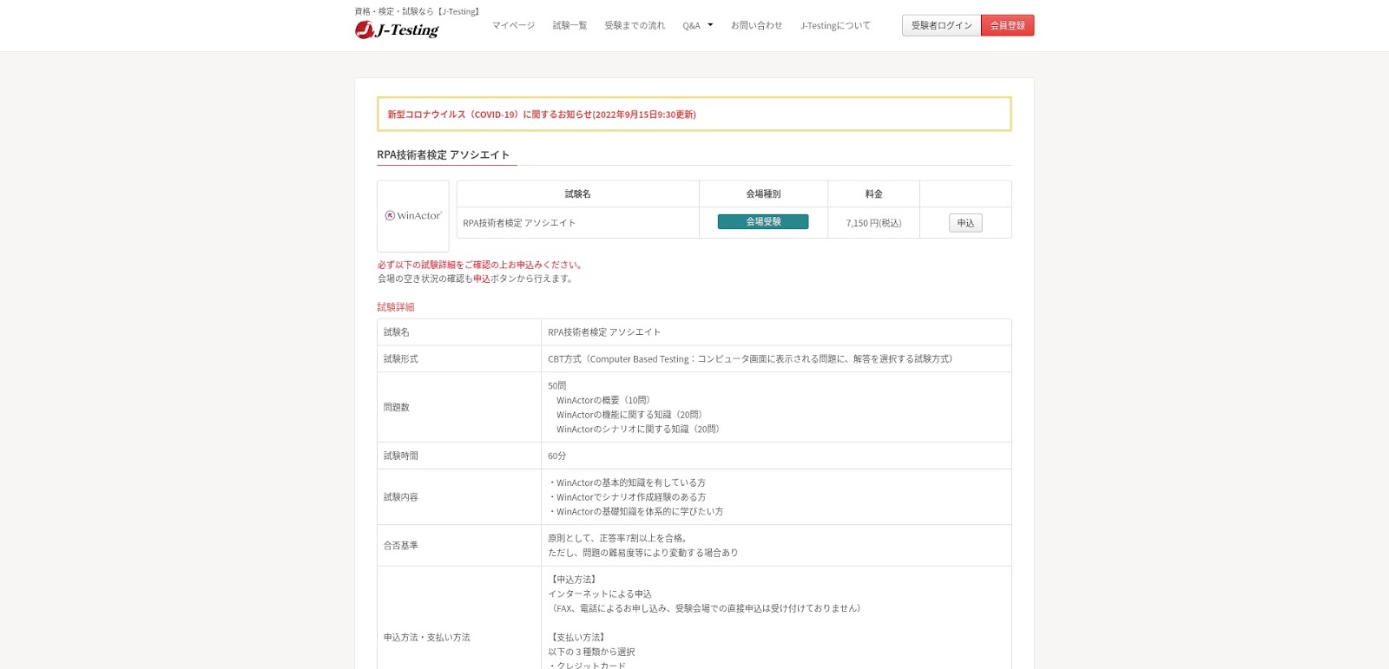Click the green 会場受験 badge
1389x669 pixels.
[x=763, y=222]
